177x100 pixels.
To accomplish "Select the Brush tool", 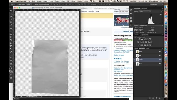I will [11, 31].
